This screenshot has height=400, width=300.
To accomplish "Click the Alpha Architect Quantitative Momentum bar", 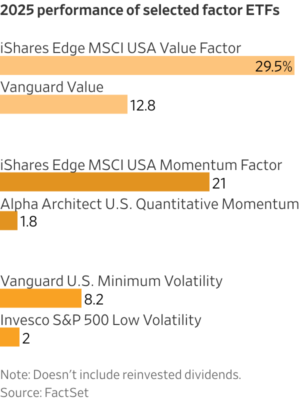I will click(x=9, y=221).
